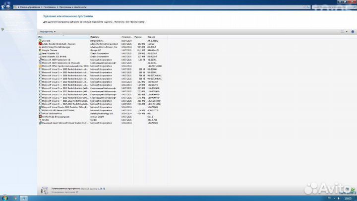The height and width of the screenshot is (201, 357).
Task: Select the Adobe Reader XI icon
Action: tap(40, 44)
